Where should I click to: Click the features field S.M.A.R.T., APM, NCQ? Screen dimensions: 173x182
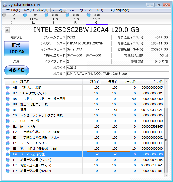tap(117, 74)
